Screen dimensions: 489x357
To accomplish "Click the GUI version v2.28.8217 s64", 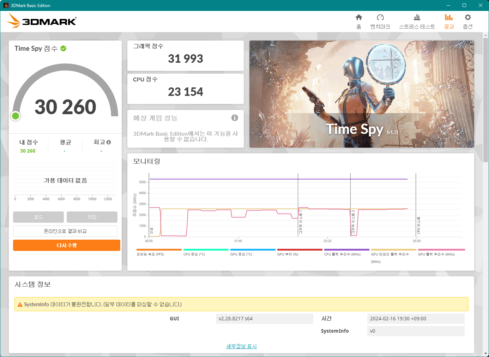I will click(x=265, y=319).
